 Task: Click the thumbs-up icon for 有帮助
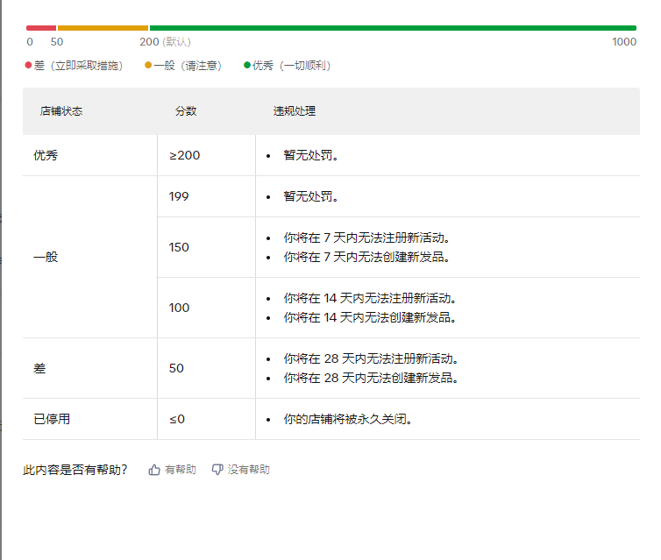pos(154,470)
